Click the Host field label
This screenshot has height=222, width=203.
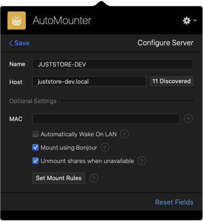[x=16, y=82]
